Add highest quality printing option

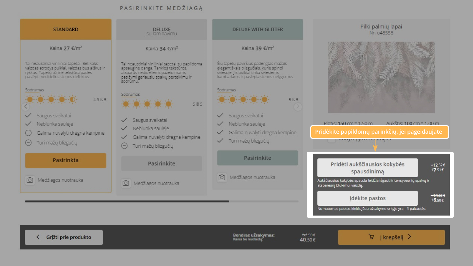click(x=368, y=168)
